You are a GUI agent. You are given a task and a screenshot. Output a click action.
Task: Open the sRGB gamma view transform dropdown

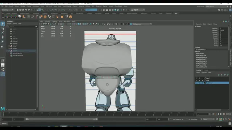[142, 24]
